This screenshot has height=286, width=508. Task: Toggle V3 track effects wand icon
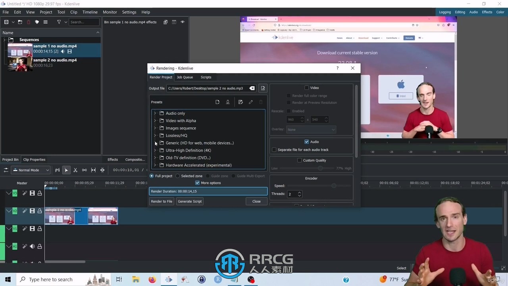25,193
